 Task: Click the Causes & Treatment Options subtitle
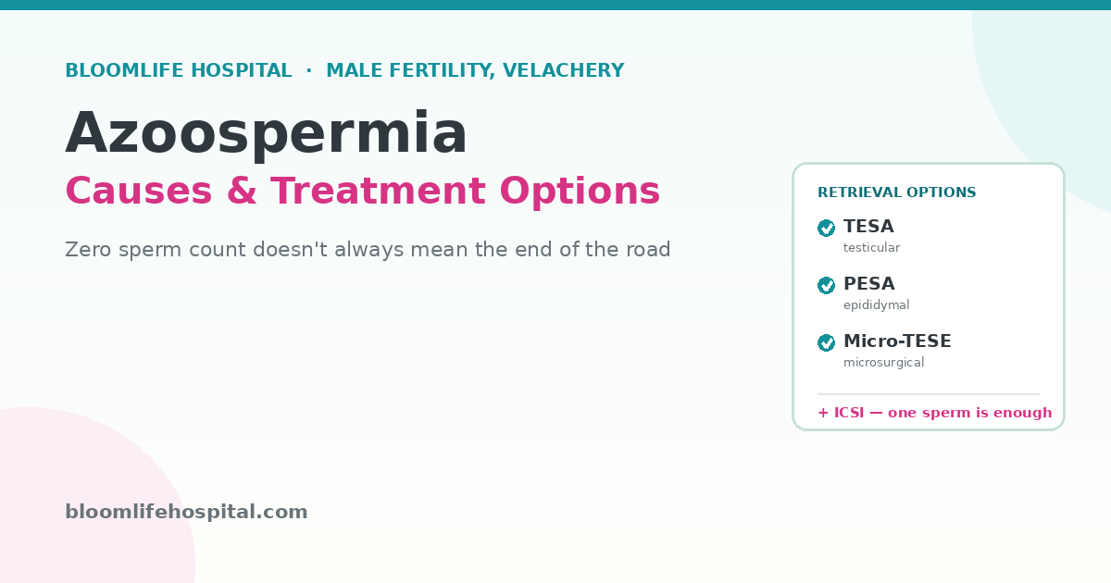tap(363, 191)
